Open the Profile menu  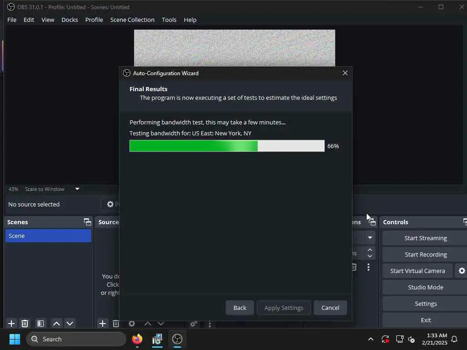point(94,20)
